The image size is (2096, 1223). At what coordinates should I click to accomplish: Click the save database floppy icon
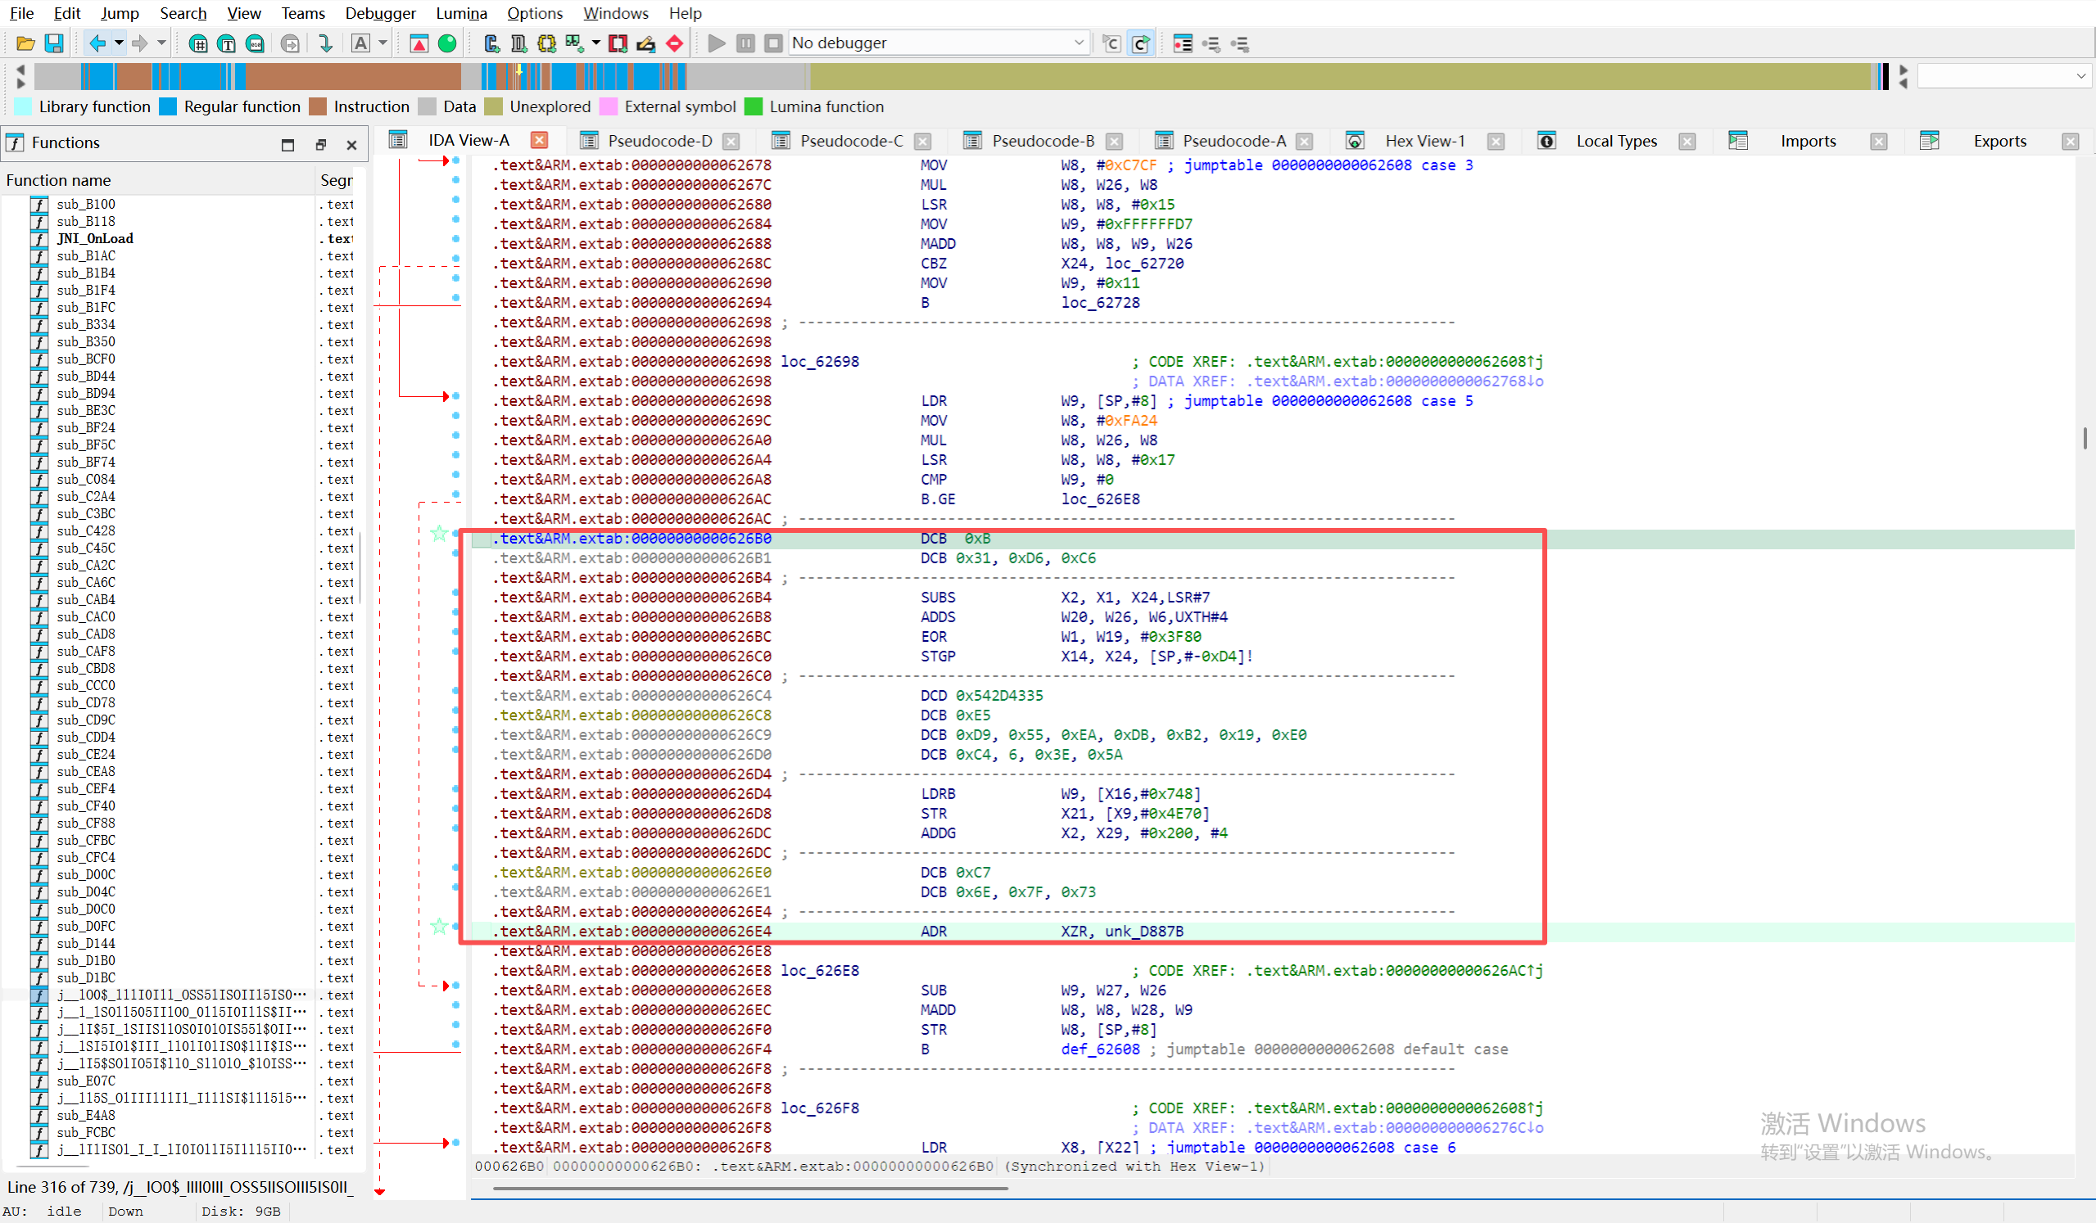coord(54,43)
